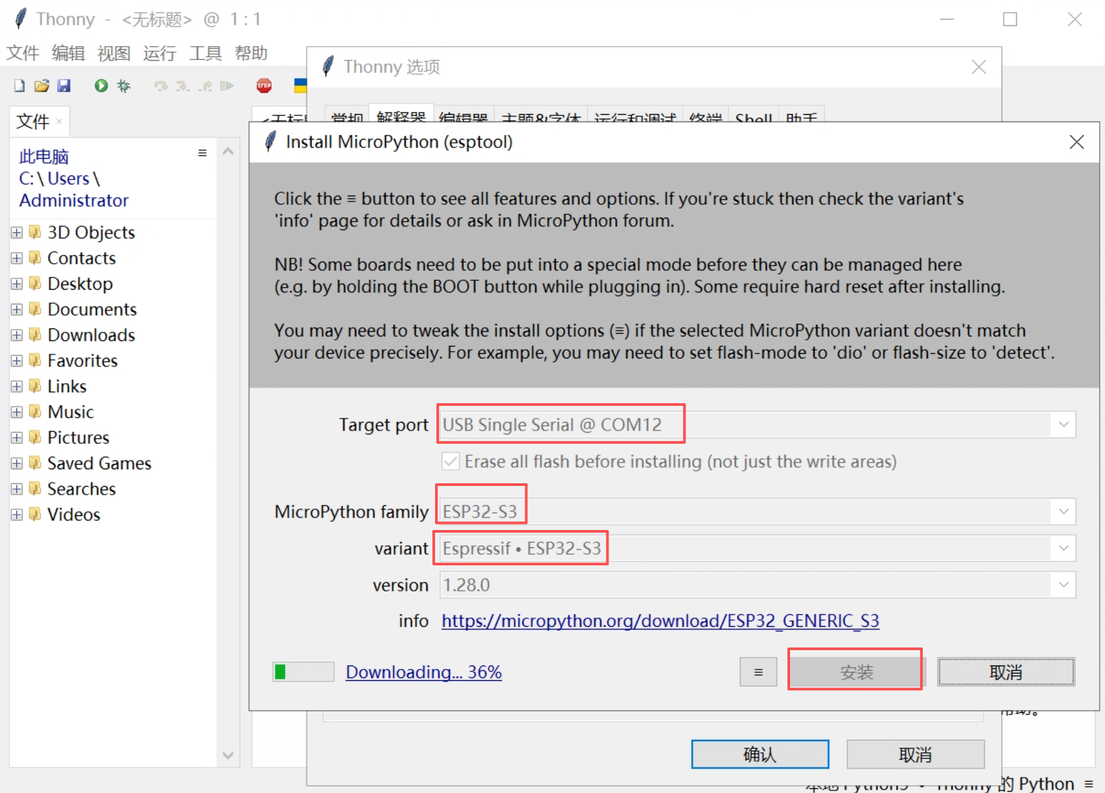Image resolution: width=1105 pixels, height=793 pixels.
Task: Select the Pictures folder label
Action: [78, 438]
